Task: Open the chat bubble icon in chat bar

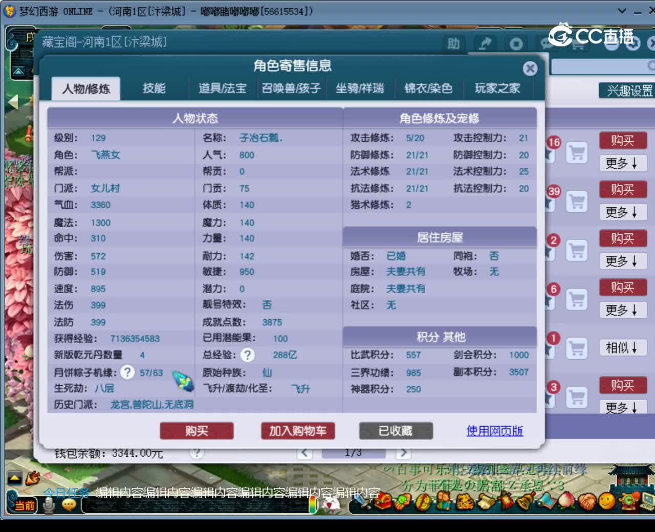Action: pos(69,505)
